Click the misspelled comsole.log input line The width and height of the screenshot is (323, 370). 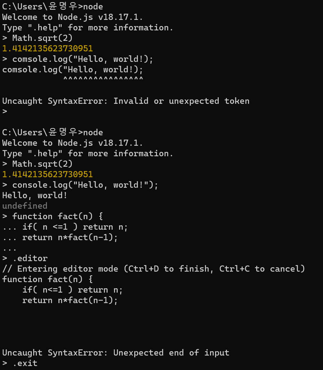coord(78,59)
